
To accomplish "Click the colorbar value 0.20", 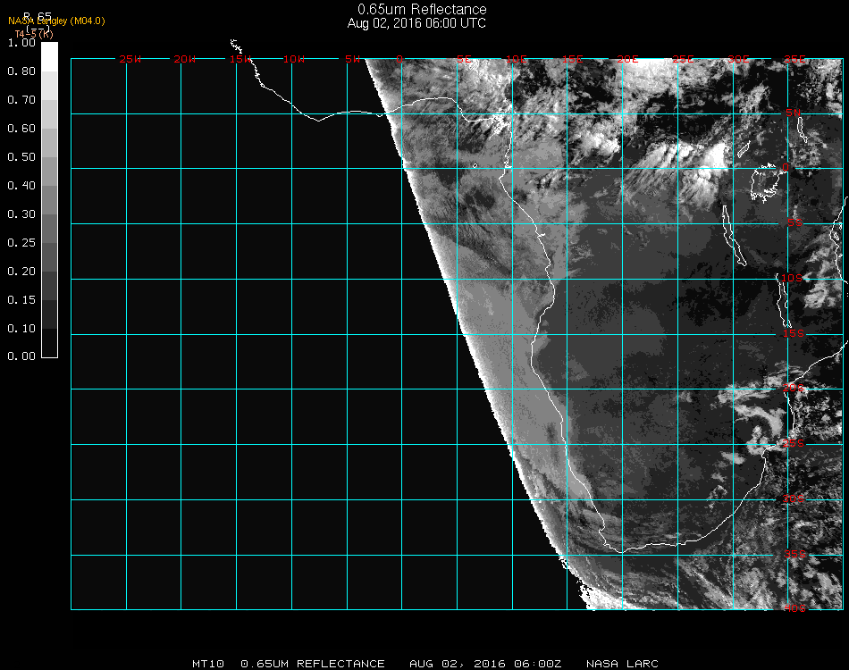I will (21, 272).
